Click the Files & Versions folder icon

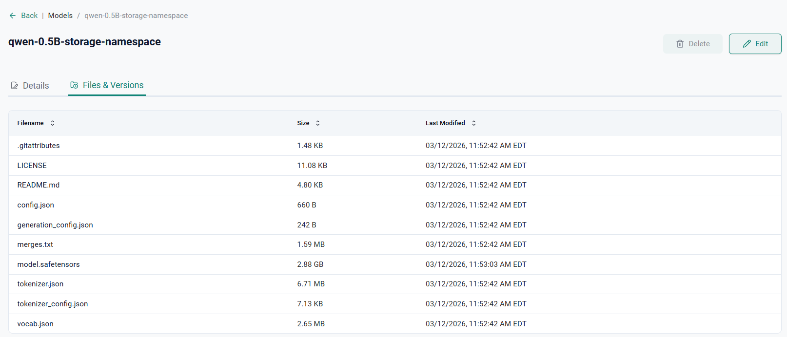point(74,85)
